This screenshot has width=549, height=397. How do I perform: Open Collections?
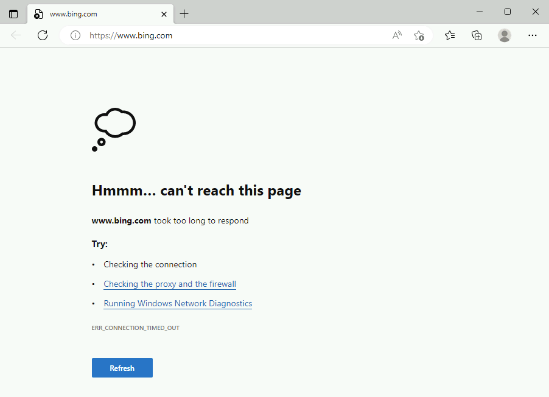(477, 35)
